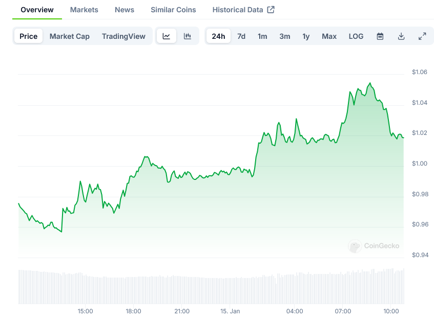Switch to candlestick chart view

[x=188, y=36]
